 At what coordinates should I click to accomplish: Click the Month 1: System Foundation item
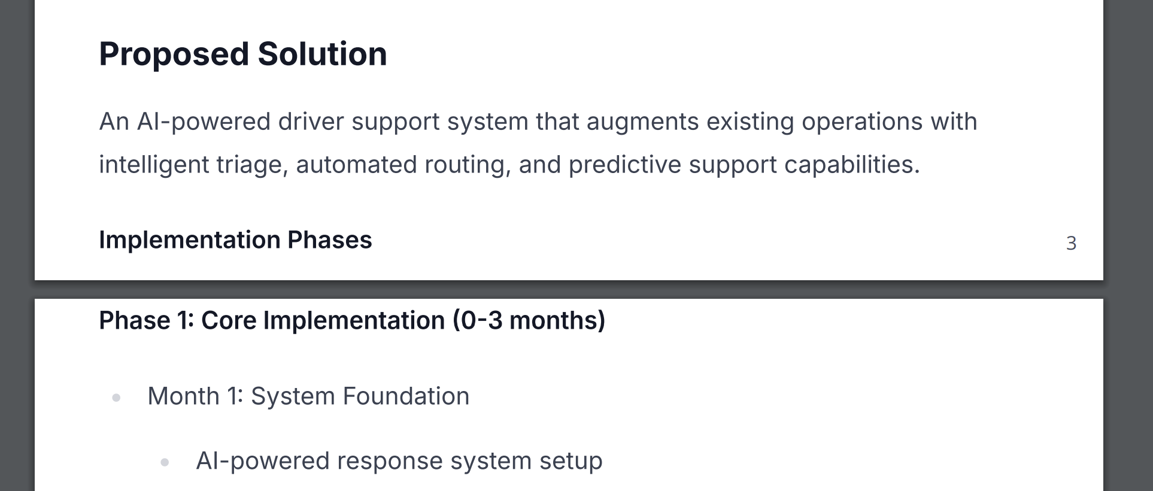click(x=308, y=396)
